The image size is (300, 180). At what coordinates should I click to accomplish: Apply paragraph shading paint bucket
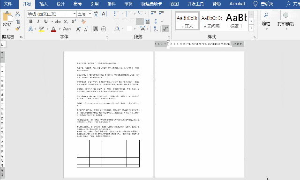click(117, 29)
